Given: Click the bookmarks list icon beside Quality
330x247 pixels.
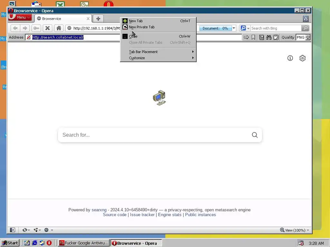Looking at the screenshot, I should pos(262,37).
